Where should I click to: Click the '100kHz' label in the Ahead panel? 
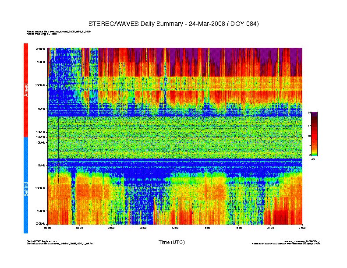[40, 85]
